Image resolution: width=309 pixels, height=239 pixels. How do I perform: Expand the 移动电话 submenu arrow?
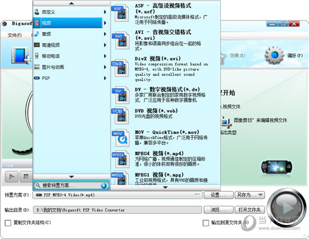point(105,56)
